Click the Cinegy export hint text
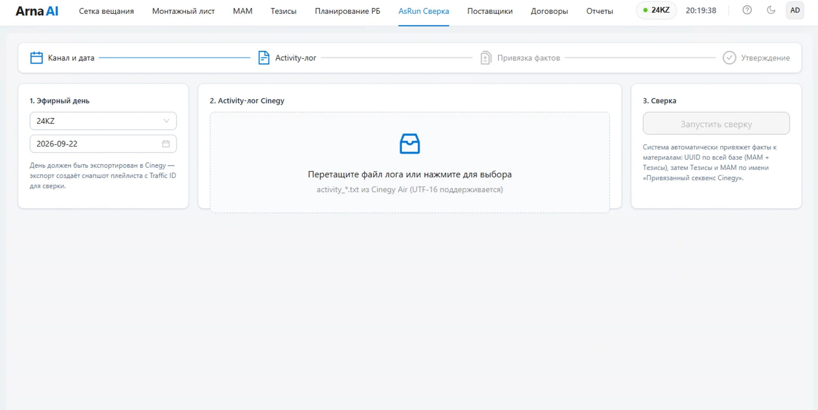The width and height of the screenshot is (818, 410). pos(103,176)
